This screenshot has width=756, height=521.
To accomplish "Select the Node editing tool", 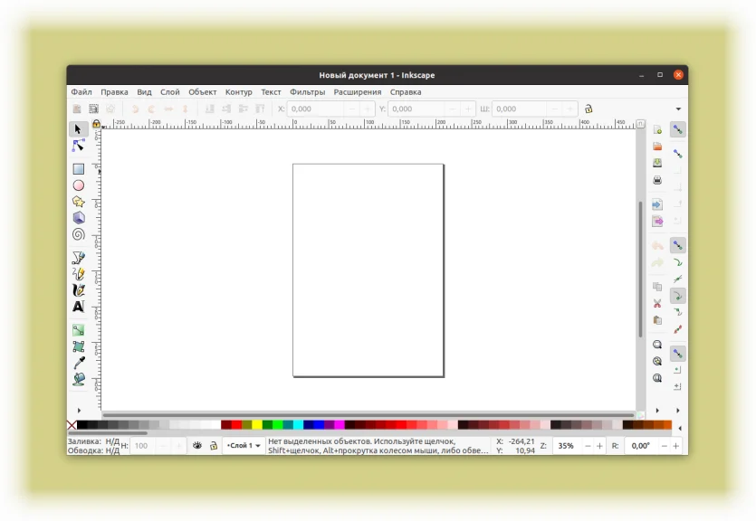I will point(78,146).
